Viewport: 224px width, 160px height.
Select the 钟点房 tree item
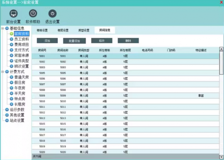[x=20, y=99]
